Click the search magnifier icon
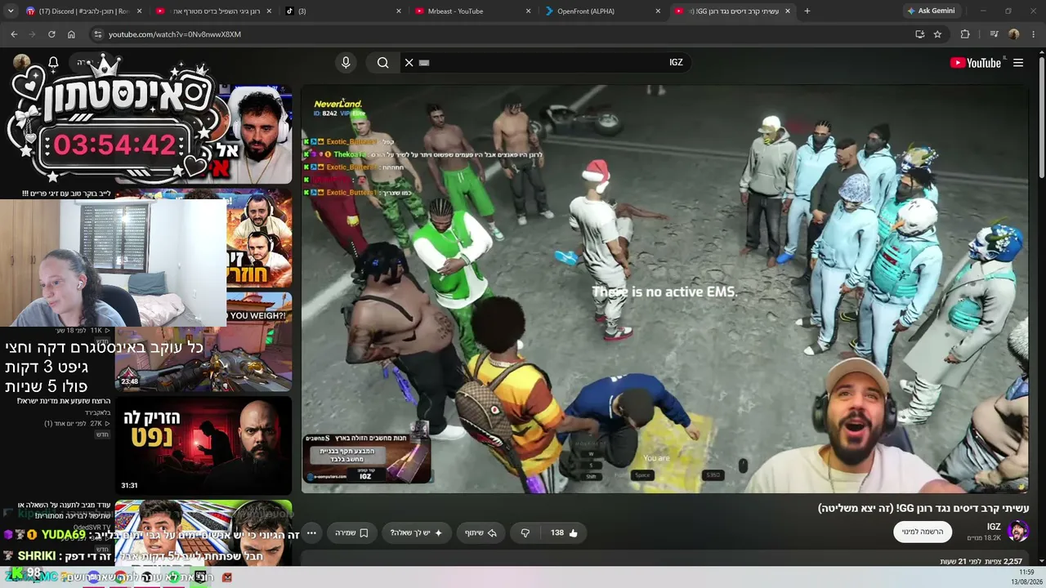Viewport: 1046px width, 588px height. [382, 63]
